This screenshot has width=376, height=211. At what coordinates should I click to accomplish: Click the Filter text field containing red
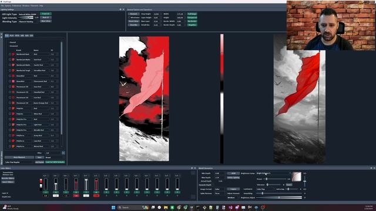pos(53,153)
